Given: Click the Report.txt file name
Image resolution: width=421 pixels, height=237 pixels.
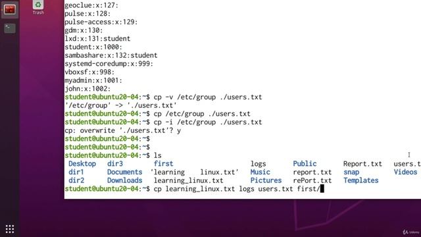Looking at the screenshot, I should 362,164.
